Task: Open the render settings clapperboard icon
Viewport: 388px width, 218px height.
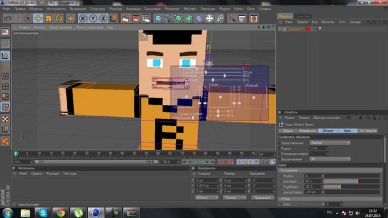Action: click(146, 19)
